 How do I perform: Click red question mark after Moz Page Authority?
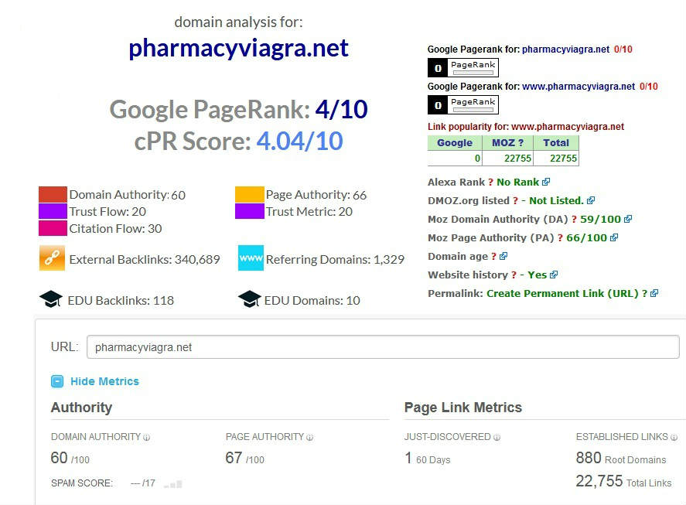pyautogui.click(x=560, y=237)
